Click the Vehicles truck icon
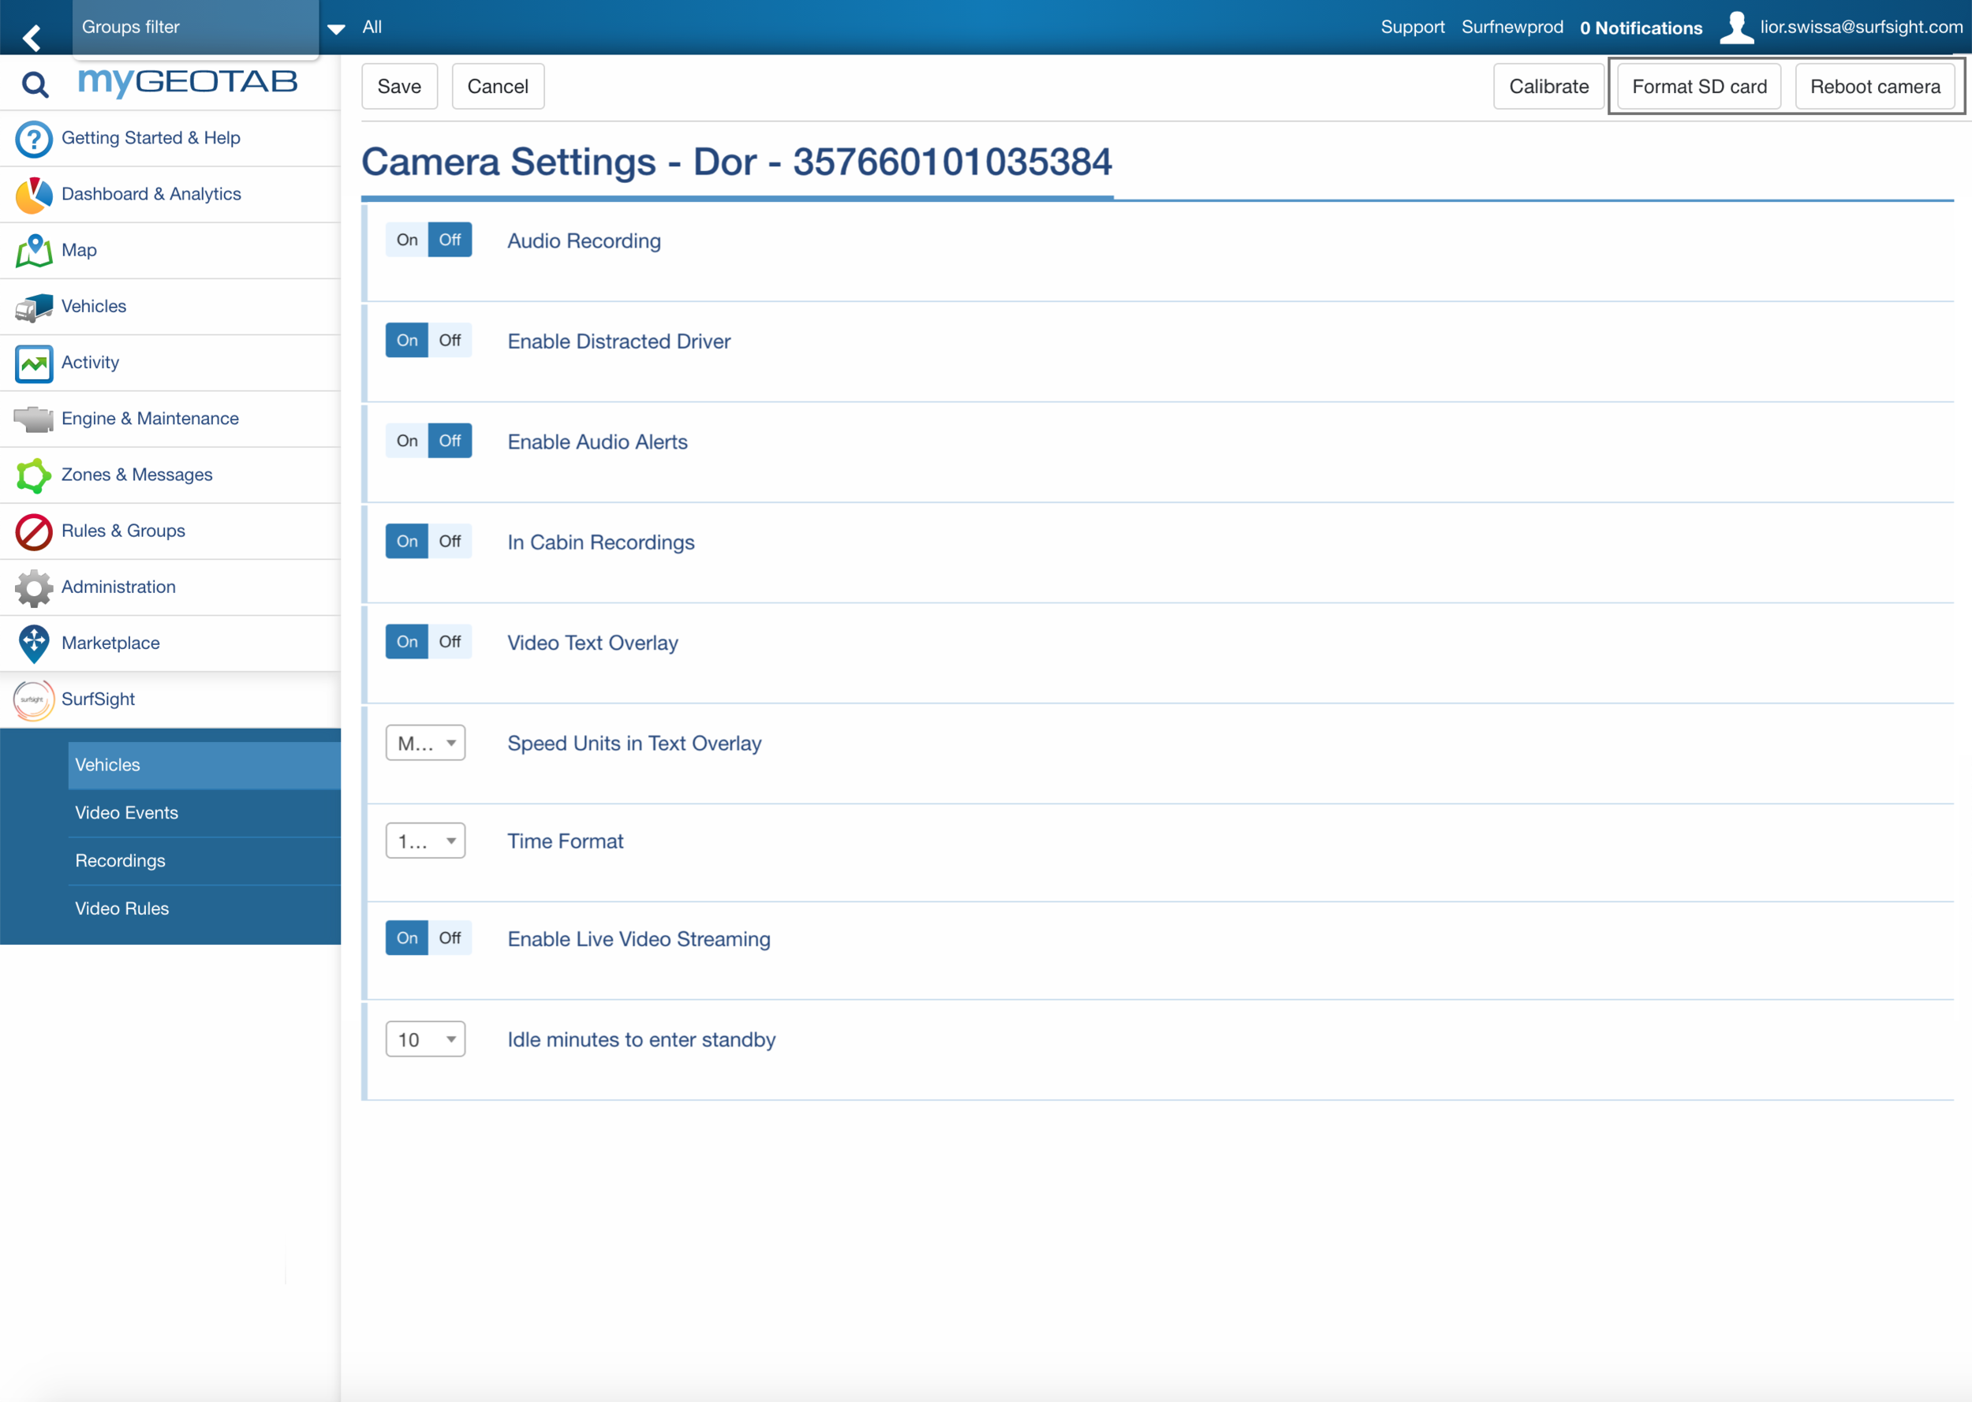 [x=34, y=308]
